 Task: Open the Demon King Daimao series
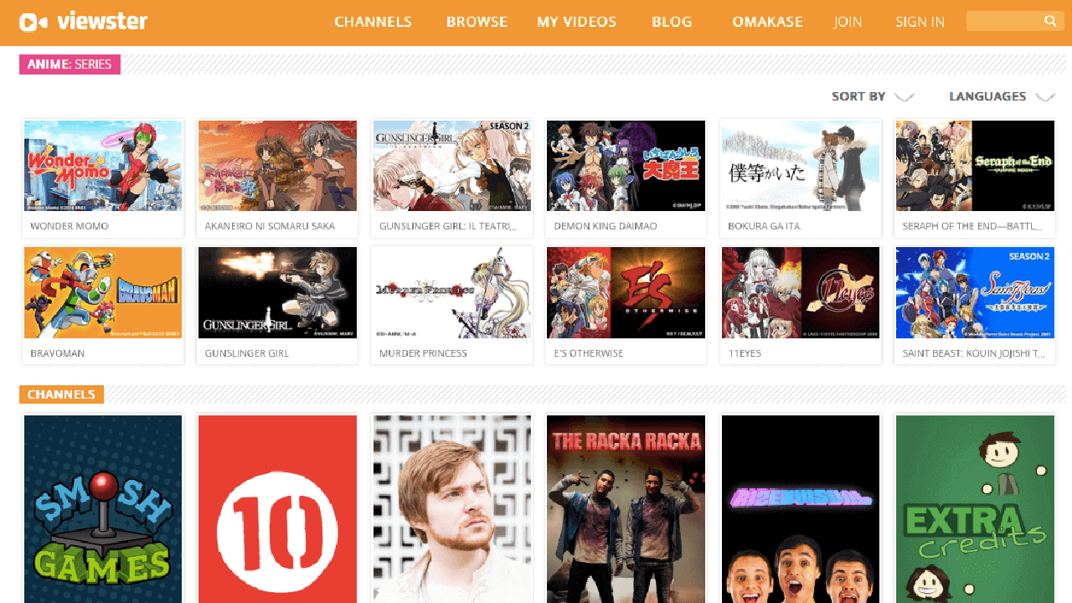coord(626,166)
